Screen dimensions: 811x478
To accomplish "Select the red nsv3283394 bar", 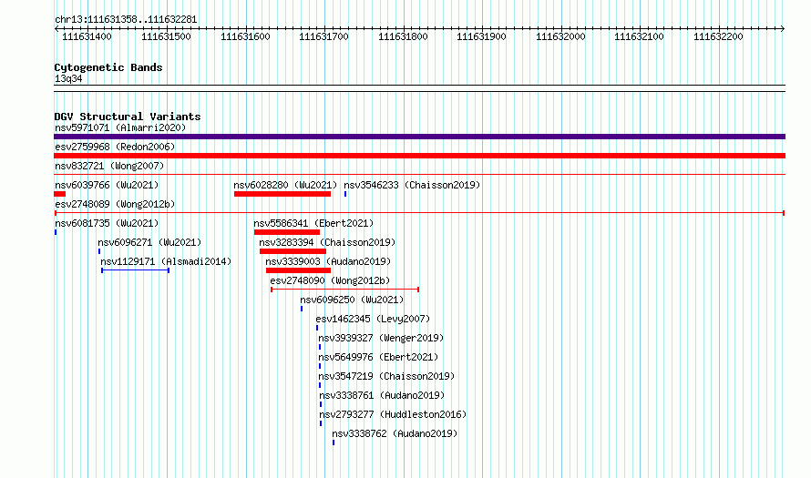I will point(293,251).
